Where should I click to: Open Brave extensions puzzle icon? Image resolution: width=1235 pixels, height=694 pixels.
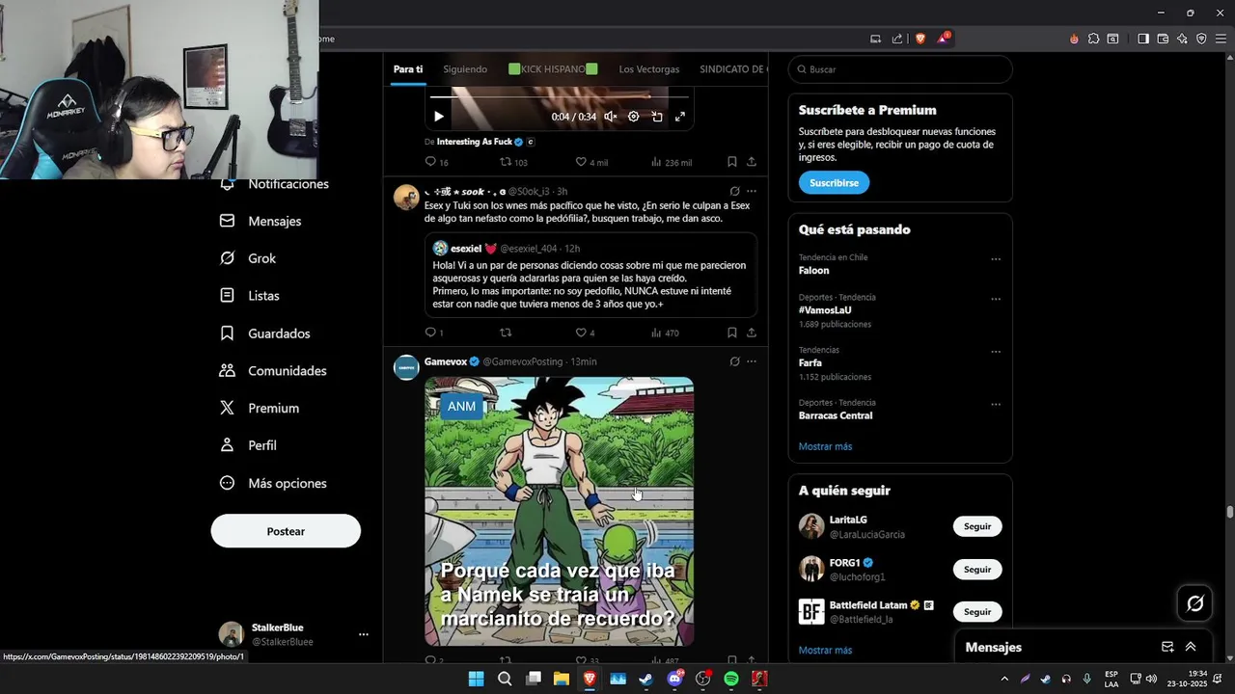tap(1093, 39)
